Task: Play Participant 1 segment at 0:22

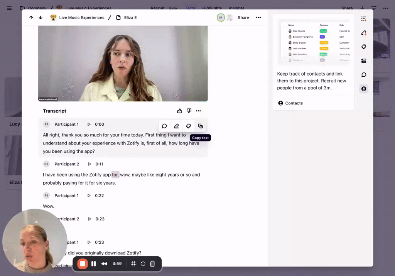Action: 89,196
